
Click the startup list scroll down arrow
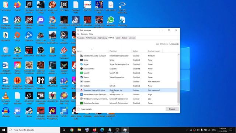tap(178, 104)
